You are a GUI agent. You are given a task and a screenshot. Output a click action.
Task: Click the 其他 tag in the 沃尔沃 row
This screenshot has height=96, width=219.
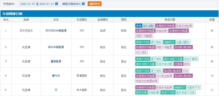(139, 26)
